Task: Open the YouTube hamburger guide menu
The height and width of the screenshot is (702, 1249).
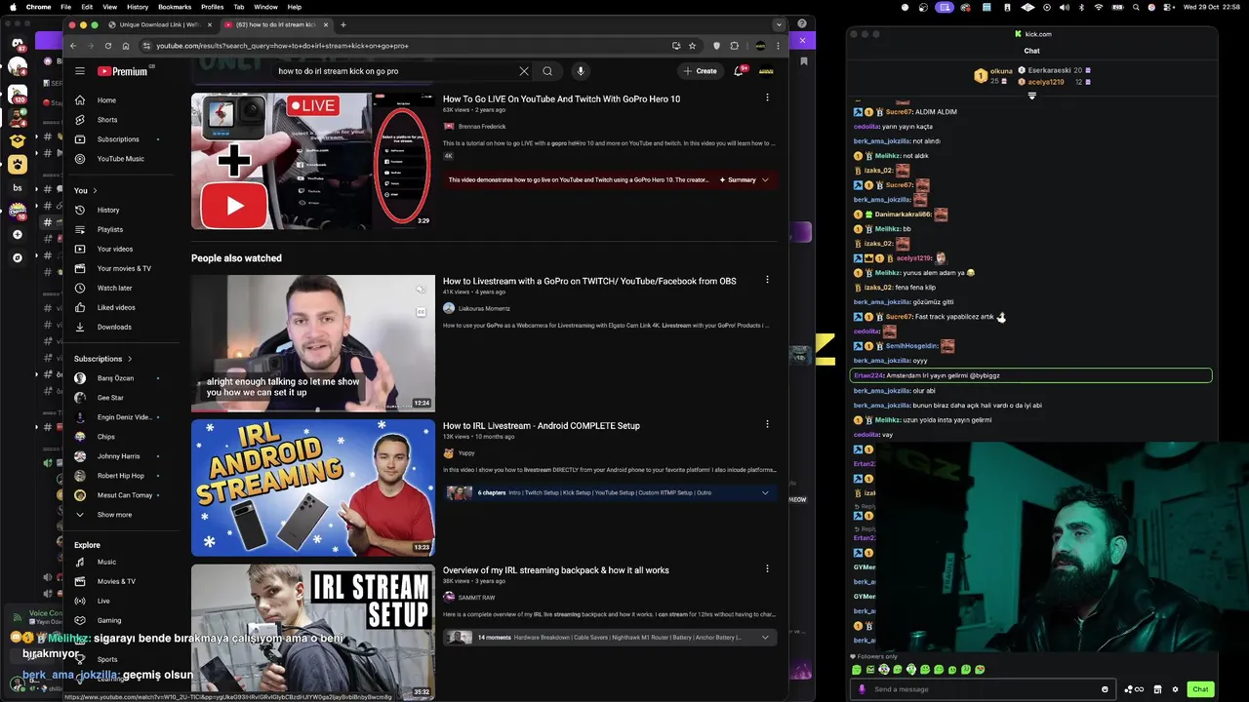Action: [x=80, y=71]
